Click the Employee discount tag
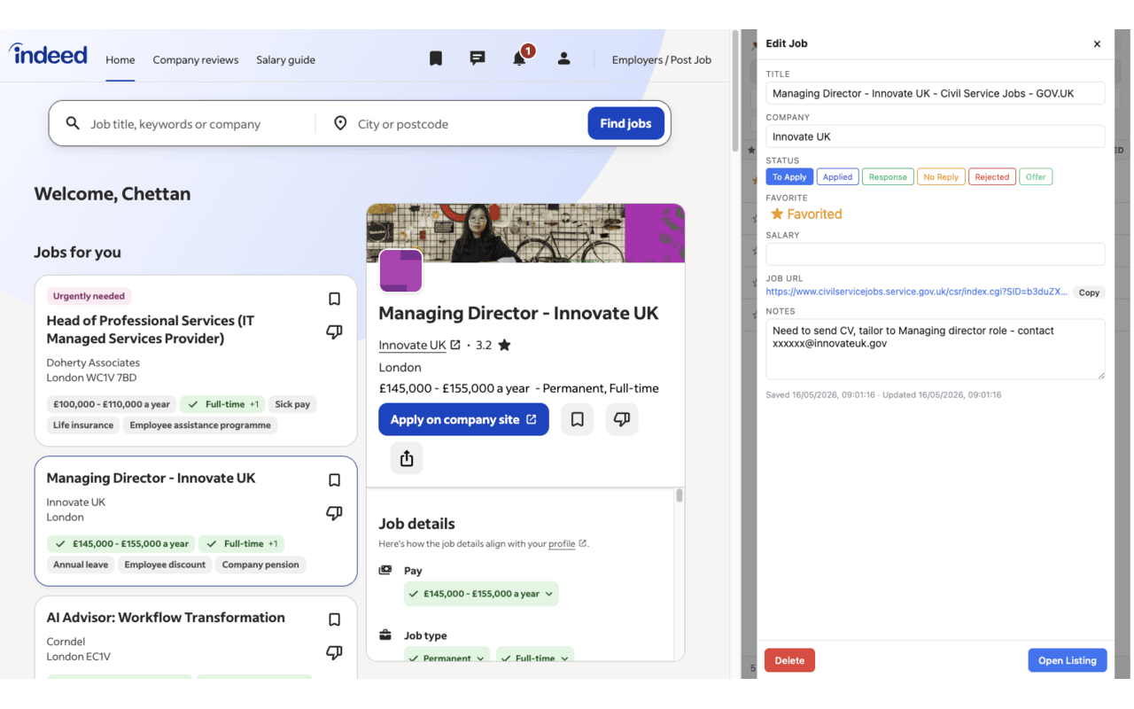The image size is (1134, 709). click(165, 565)
